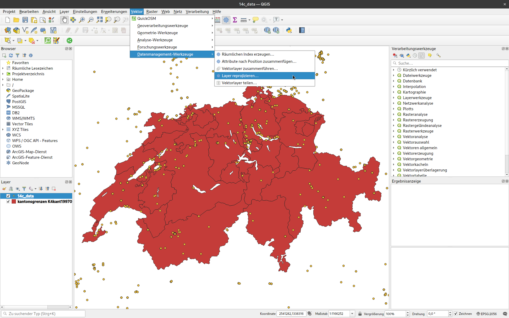Toggle visibility of 14c_data layer
This screenshot has width=509, height=318.
tap(8, 196)
